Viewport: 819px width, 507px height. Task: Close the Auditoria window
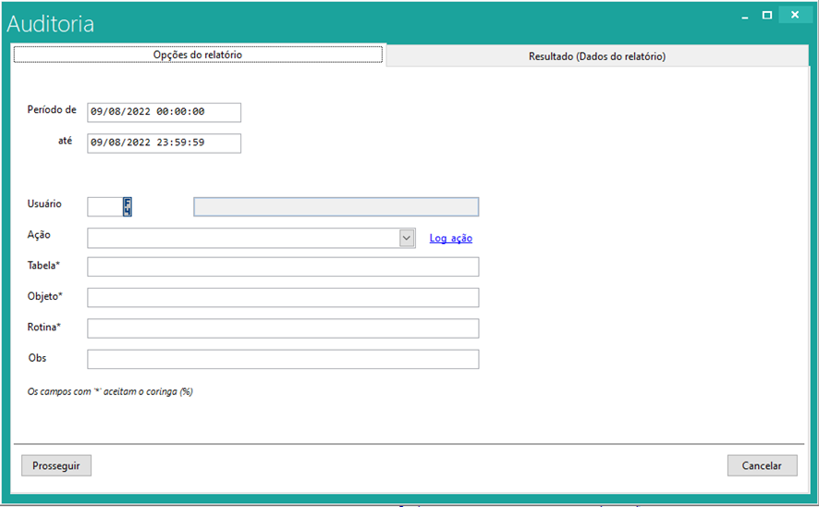(x=794, y=16)
